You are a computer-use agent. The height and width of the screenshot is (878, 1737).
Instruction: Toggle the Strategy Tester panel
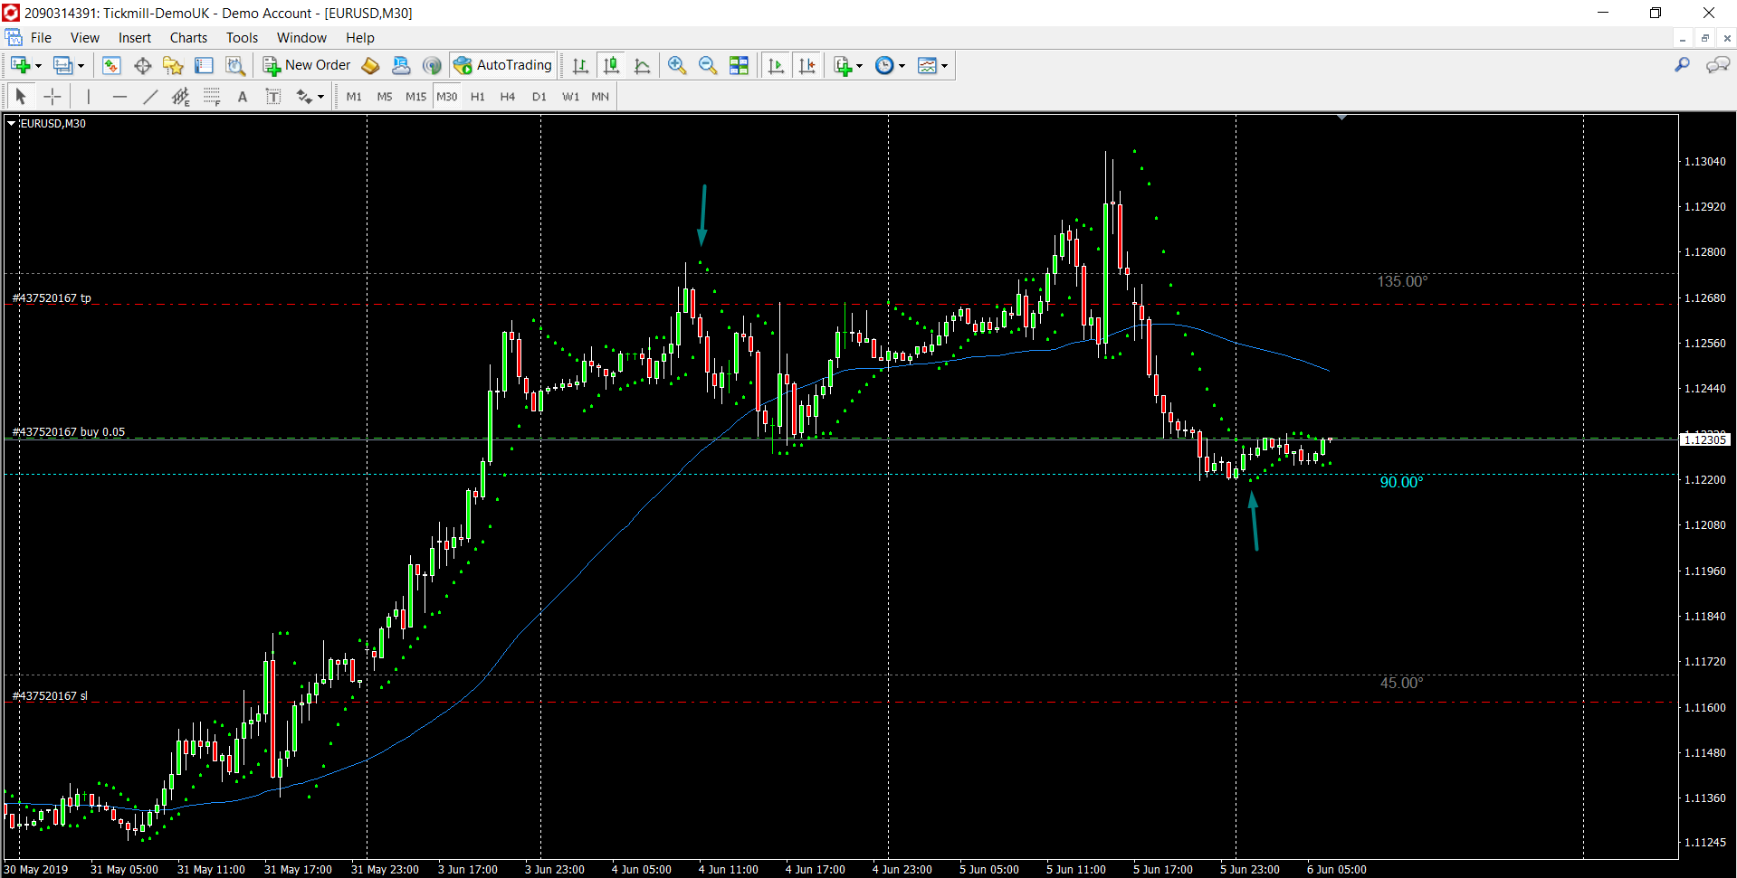(235, 65)
